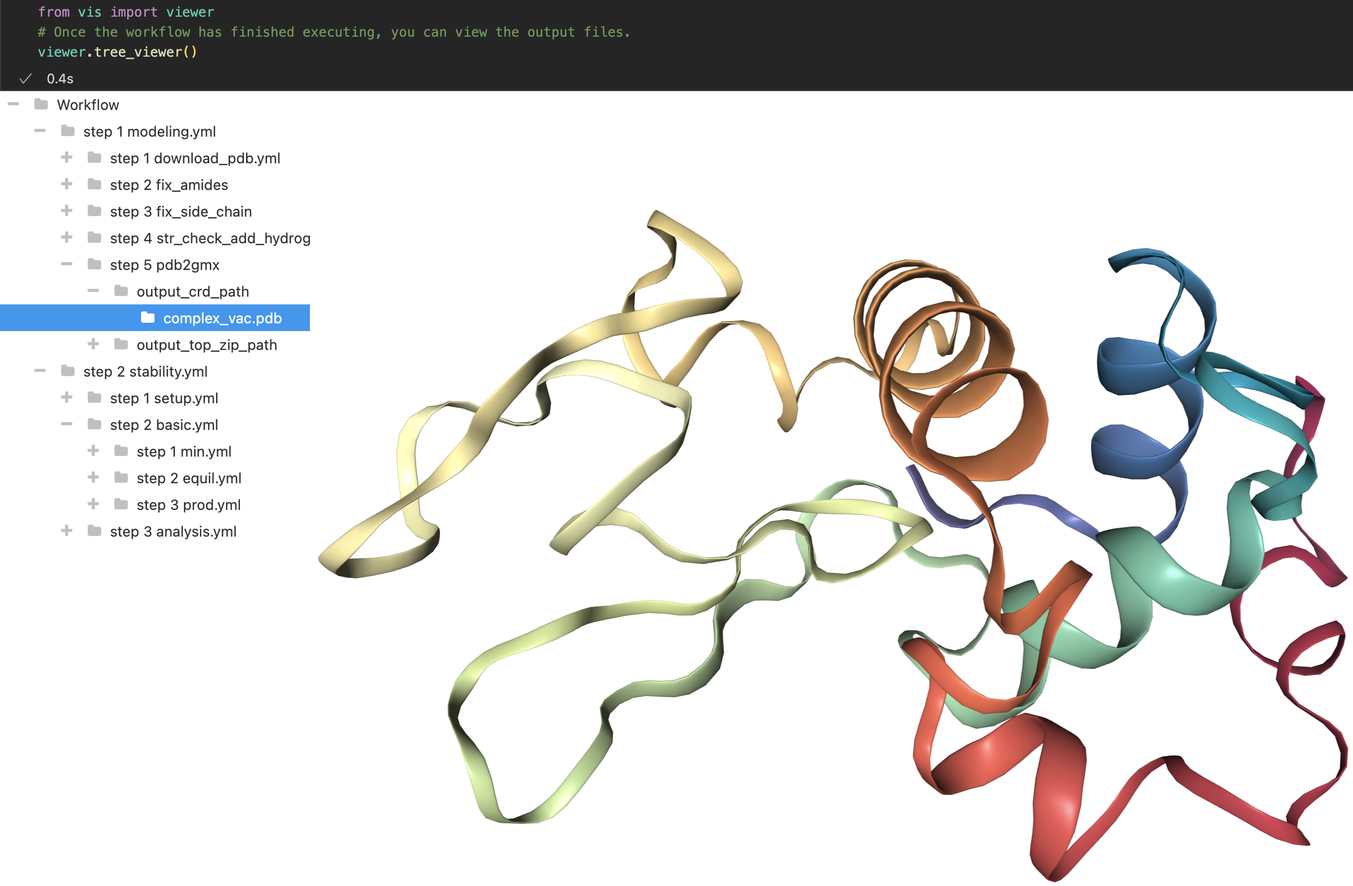
Task: Collapse the Workflow root node
Action: pos(14,104)
